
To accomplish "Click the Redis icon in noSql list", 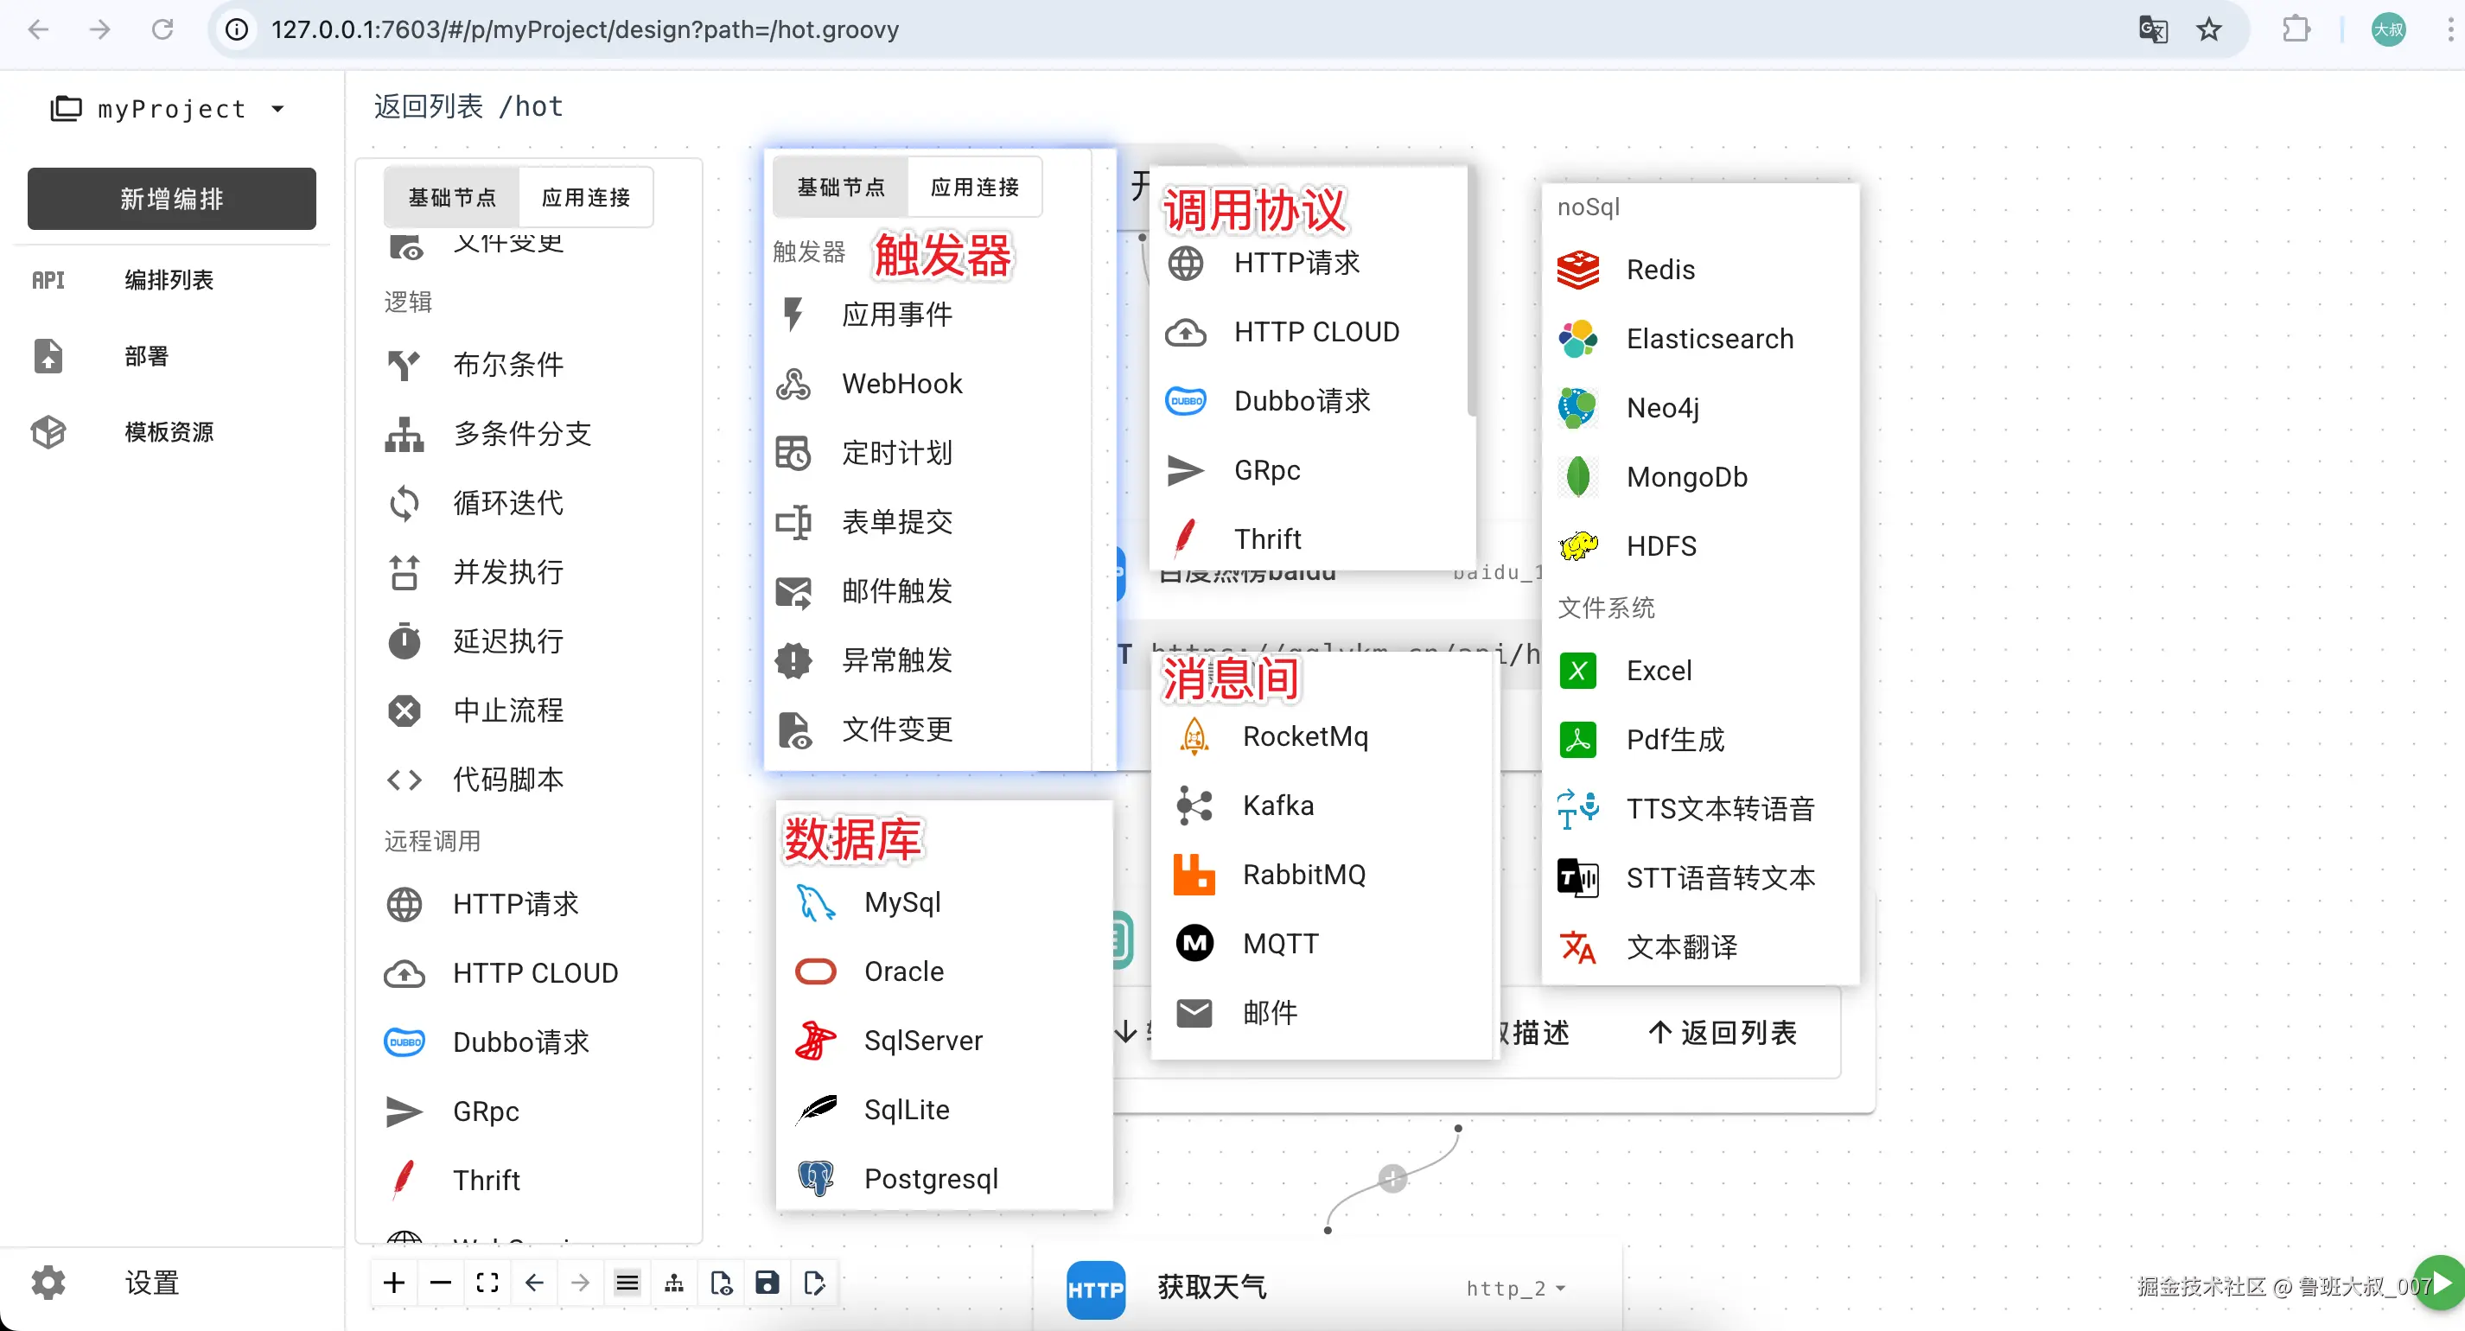I will [1578, 270].
